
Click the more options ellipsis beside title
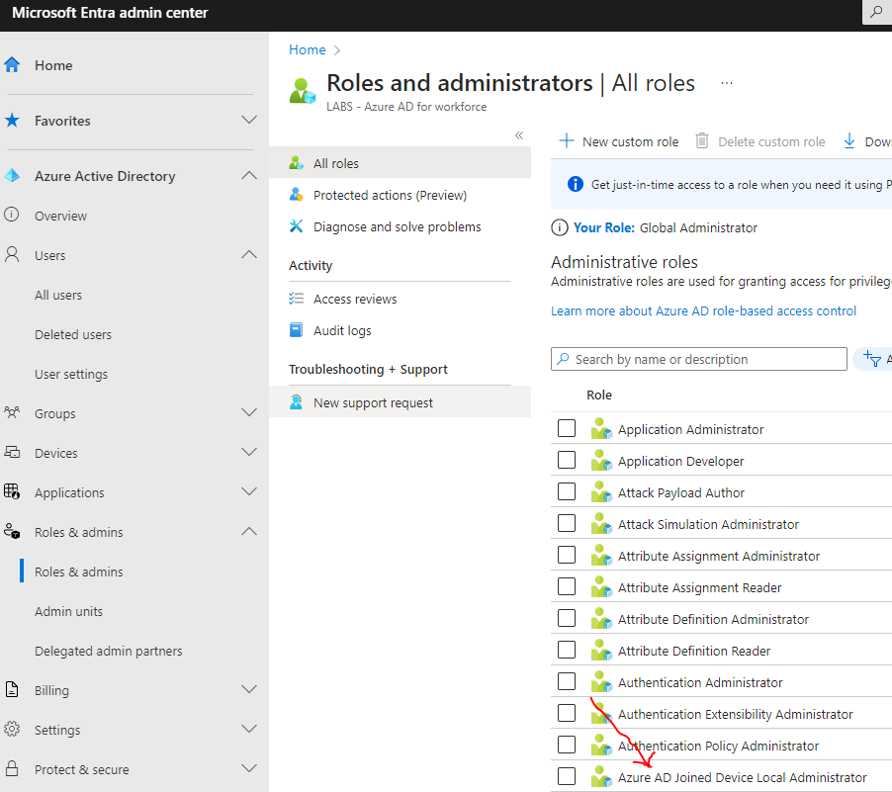727,83
